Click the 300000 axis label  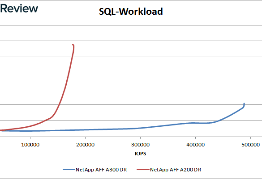(x=140, y=145)
